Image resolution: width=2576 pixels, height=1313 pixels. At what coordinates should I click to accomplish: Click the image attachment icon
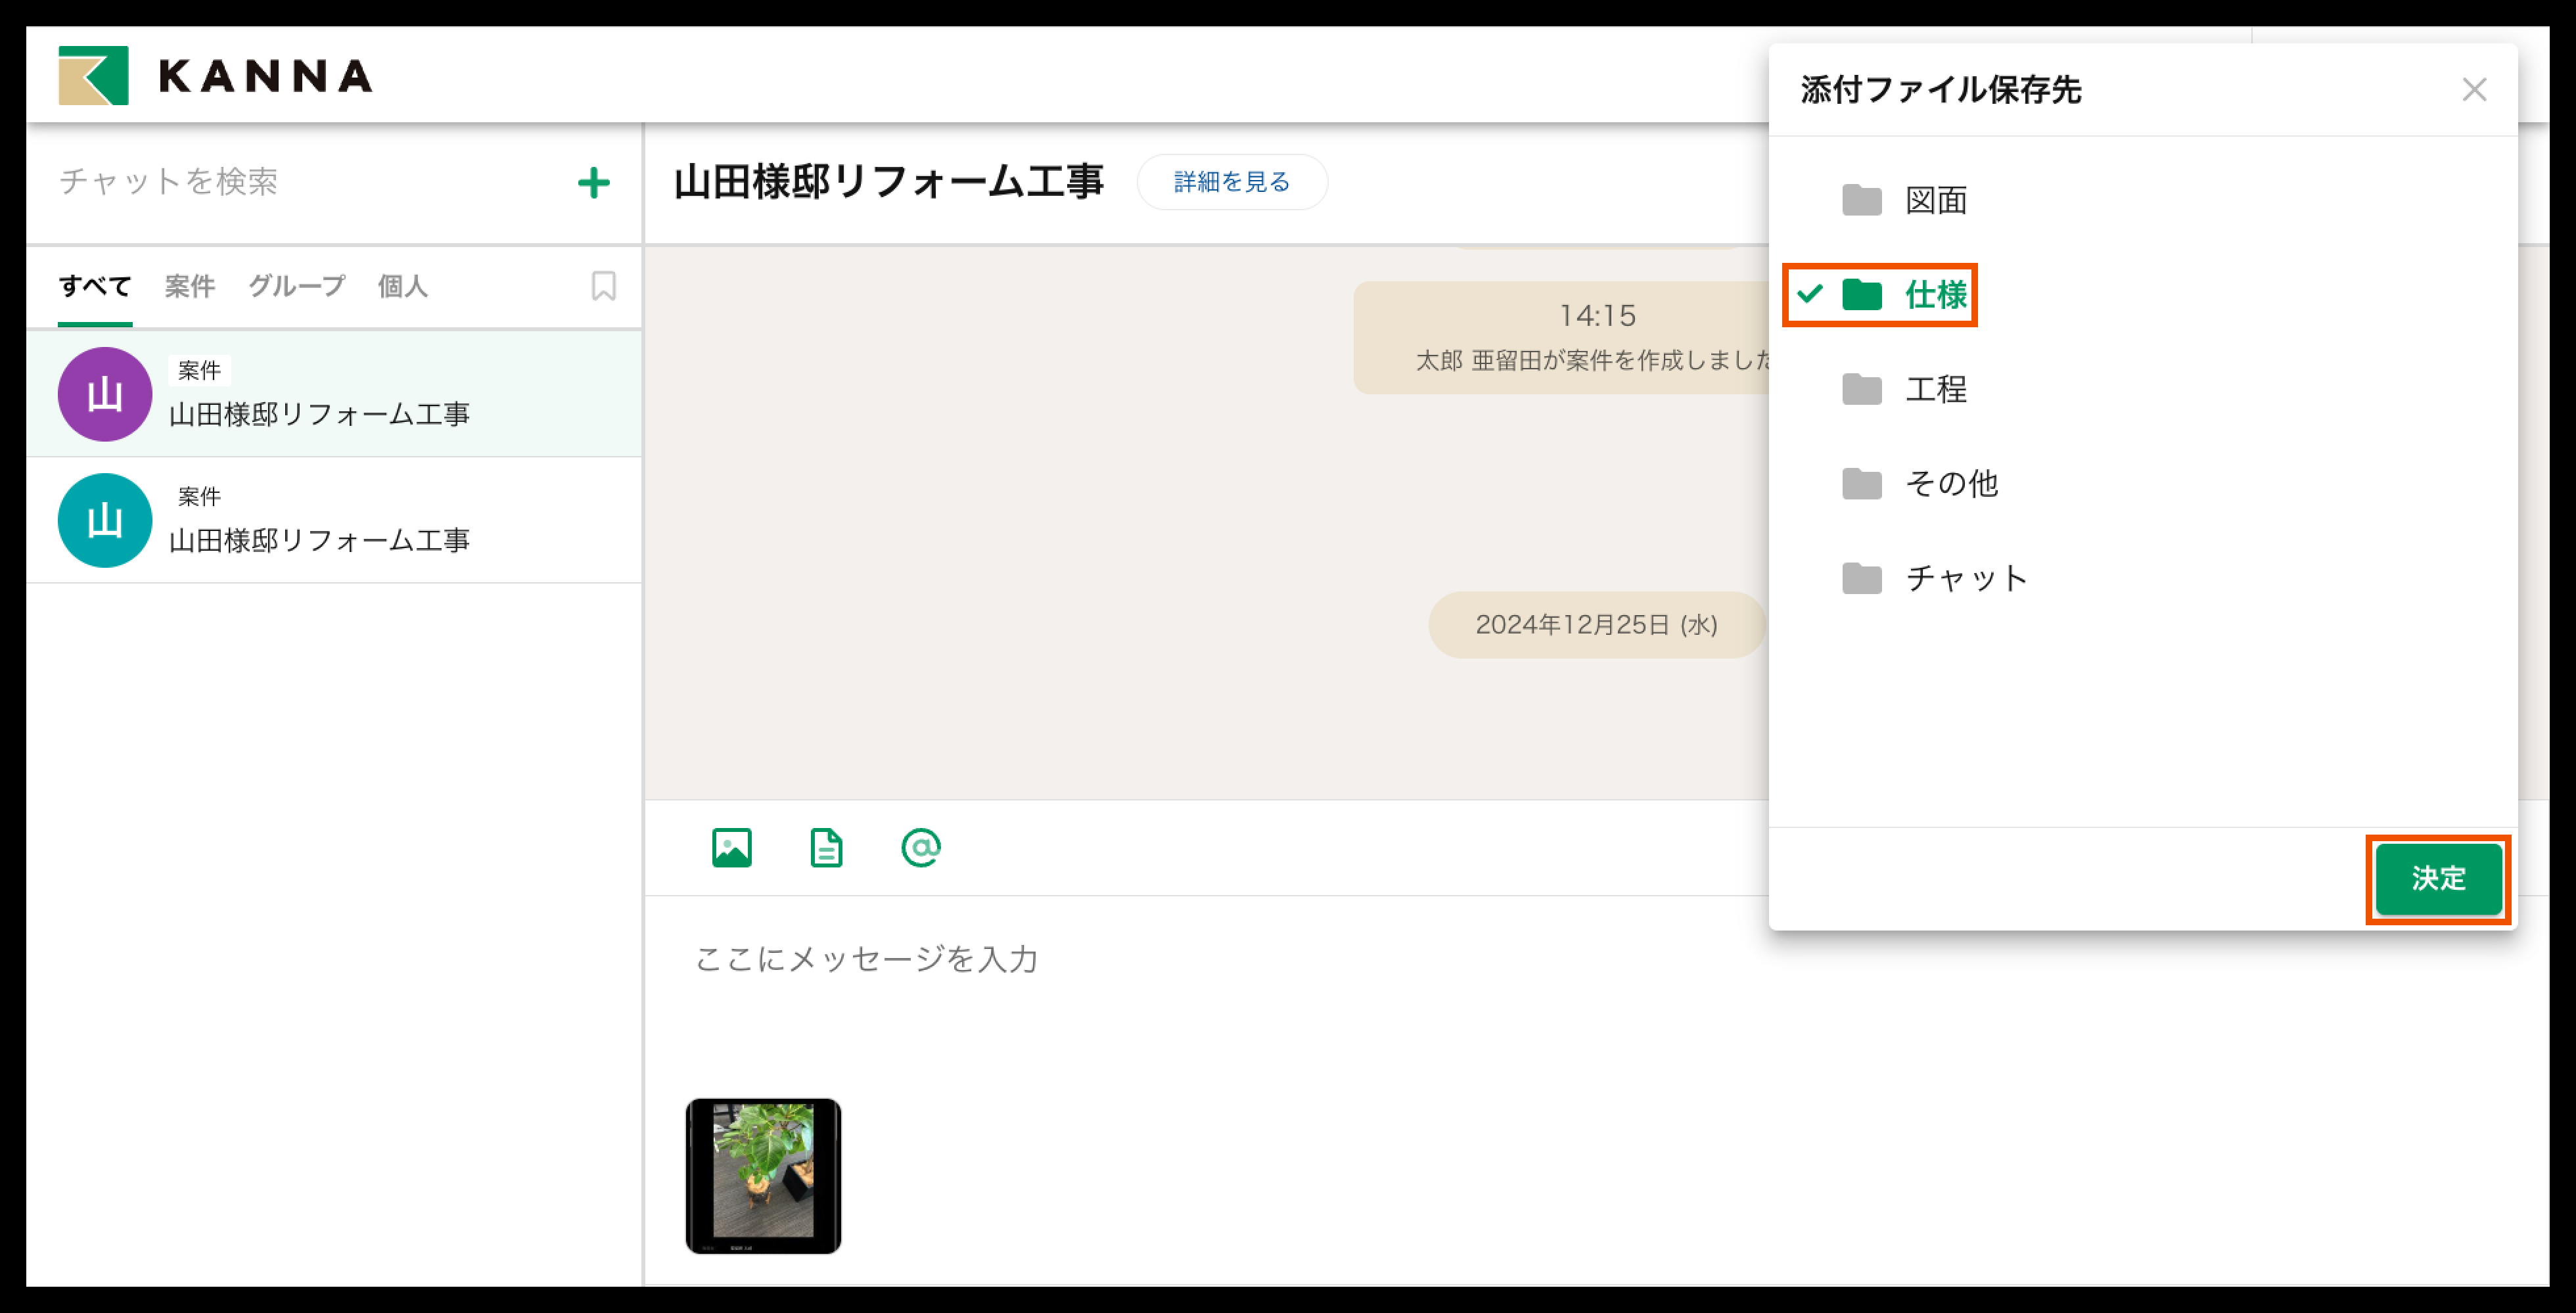click(731, 848)
